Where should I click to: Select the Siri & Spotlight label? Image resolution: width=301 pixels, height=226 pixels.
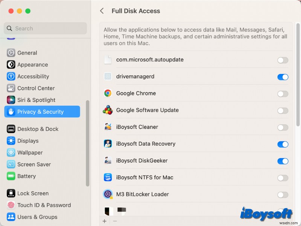click(36, 100)
